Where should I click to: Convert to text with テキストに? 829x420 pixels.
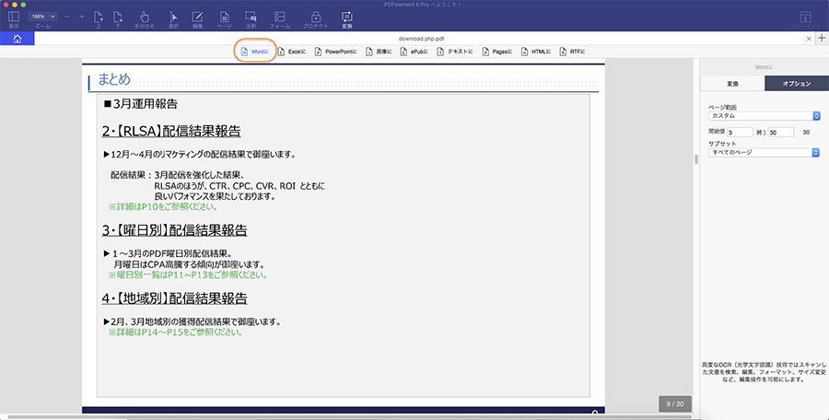coord(455,52)
